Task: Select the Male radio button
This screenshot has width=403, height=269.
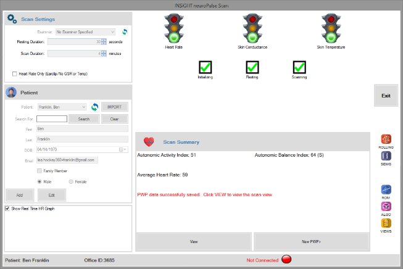Action: click(39, 181)
